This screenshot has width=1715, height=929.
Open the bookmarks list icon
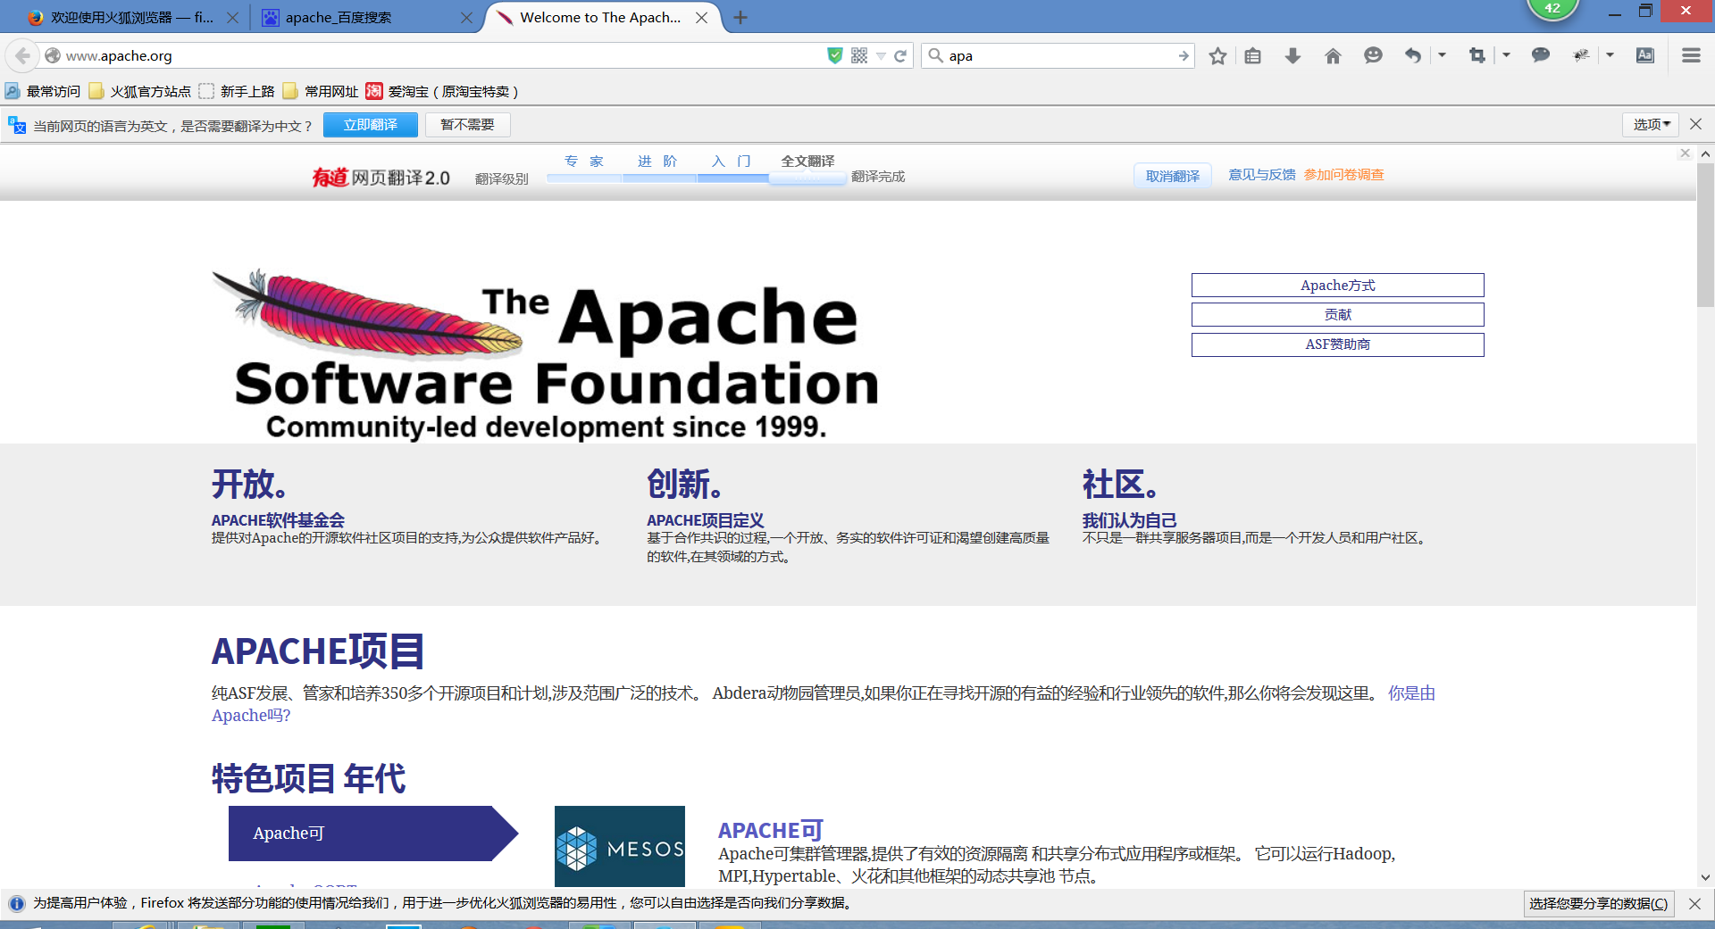point(1253,55)
